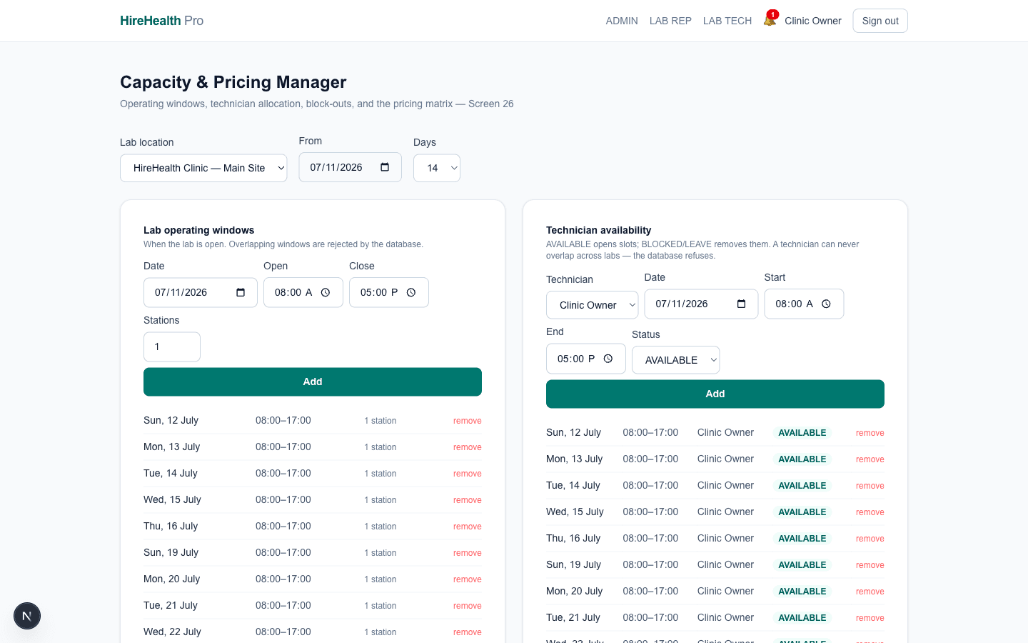
Task: Go to the ADMIN nav item
Action: [x=622, y=21]
